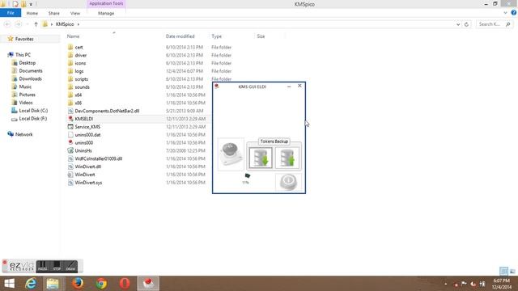This screenshot has width=518, height=291.
Task: Launch Firefox from the taskbar
Action: (78, 284)
